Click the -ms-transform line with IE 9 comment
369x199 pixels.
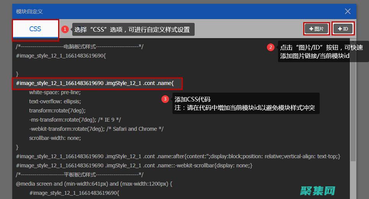[x=75, y=120]
